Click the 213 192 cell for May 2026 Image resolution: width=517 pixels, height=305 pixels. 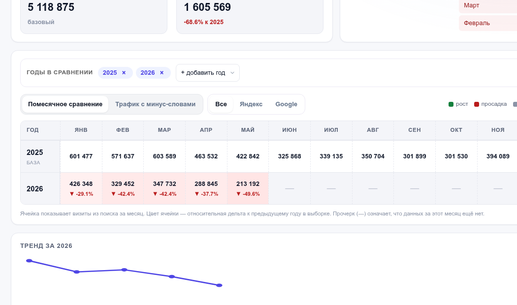tap(248, 189)
